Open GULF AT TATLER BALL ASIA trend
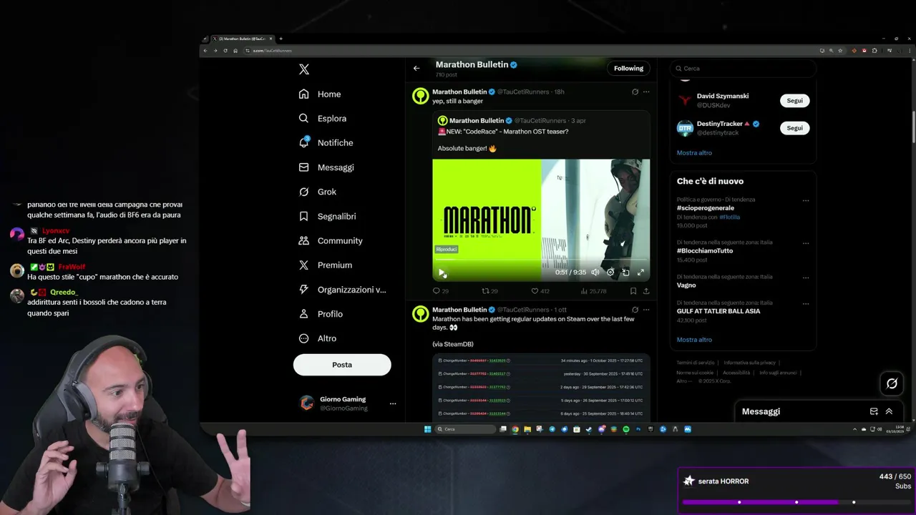 click(x=718, y=311)
